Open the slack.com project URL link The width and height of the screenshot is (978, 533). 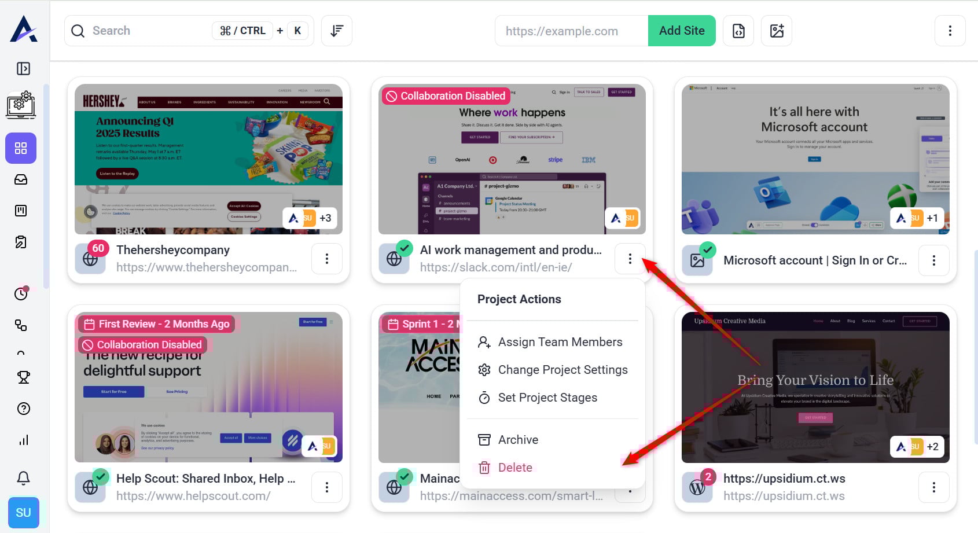pos(495,267)
